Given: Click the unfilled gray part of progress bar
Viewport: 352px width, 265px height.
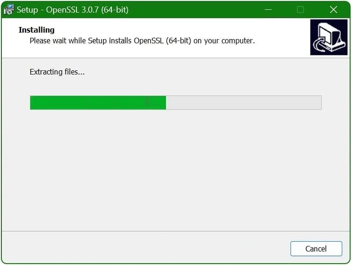Looking at the screenshot, I should (x=243, y=102).
